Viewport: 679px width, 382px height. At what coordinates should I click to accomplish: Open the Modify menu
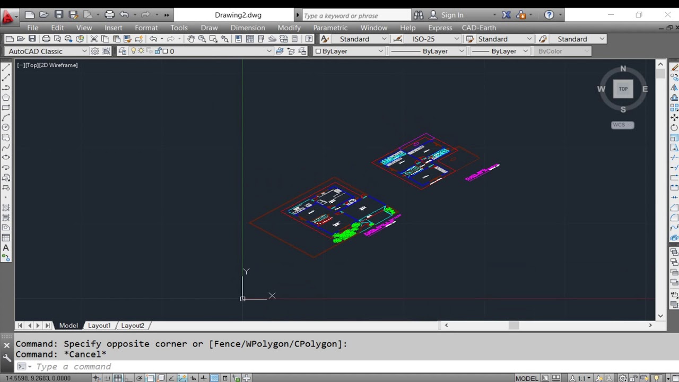[289, 28]
